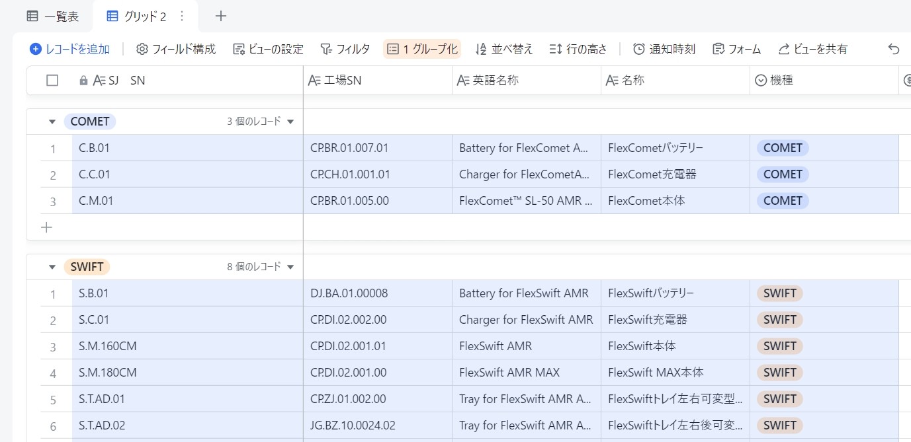
Task: Select cell Charger for FlexSwift AMR
Action: pos(527,320)
